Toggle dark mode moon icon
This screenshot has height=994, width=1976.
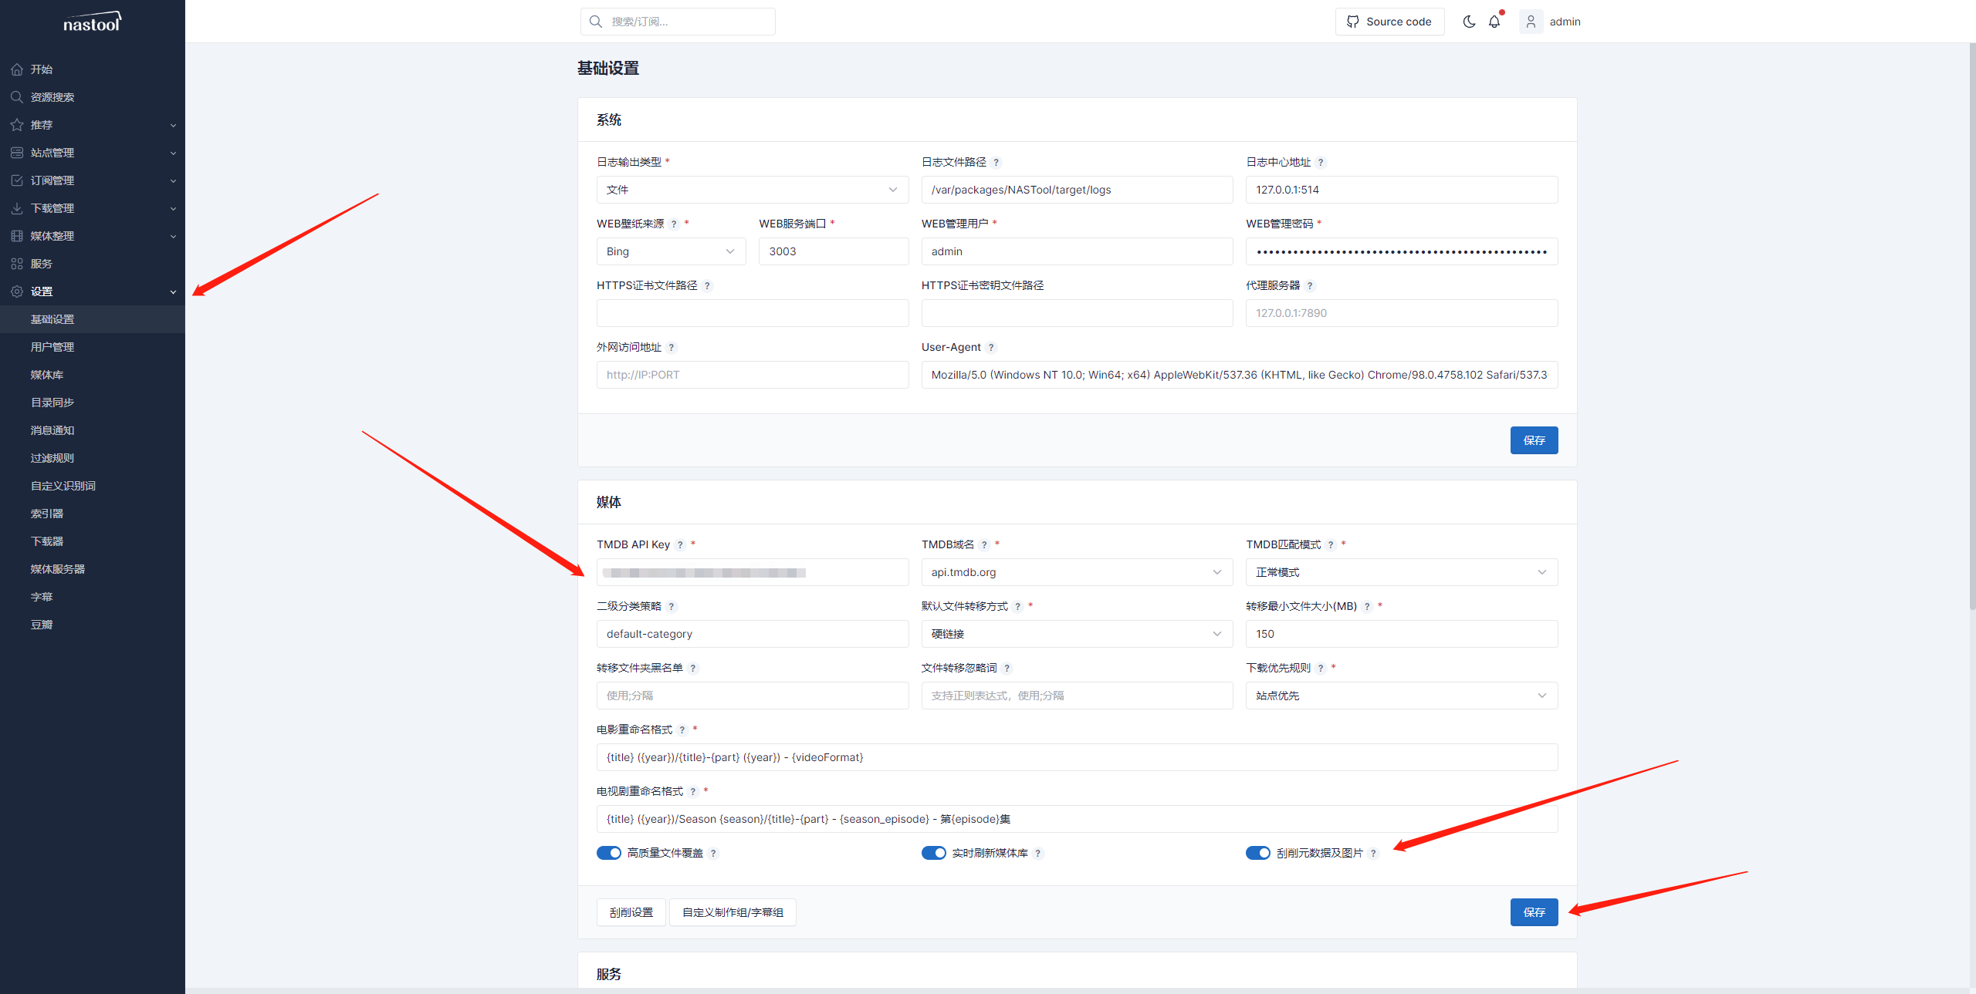(x=1469, y=22)
